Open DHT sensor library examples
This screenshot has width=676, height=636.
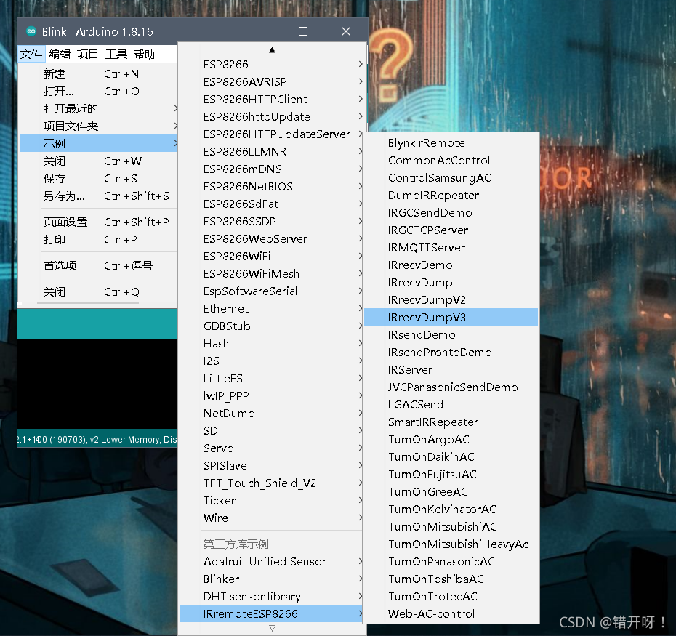tap(272, 596)
